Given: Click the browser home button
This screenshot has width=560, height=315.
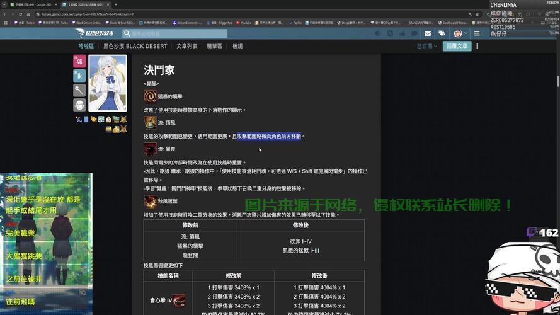Looking at the screenshot, I should click(28, 14).
